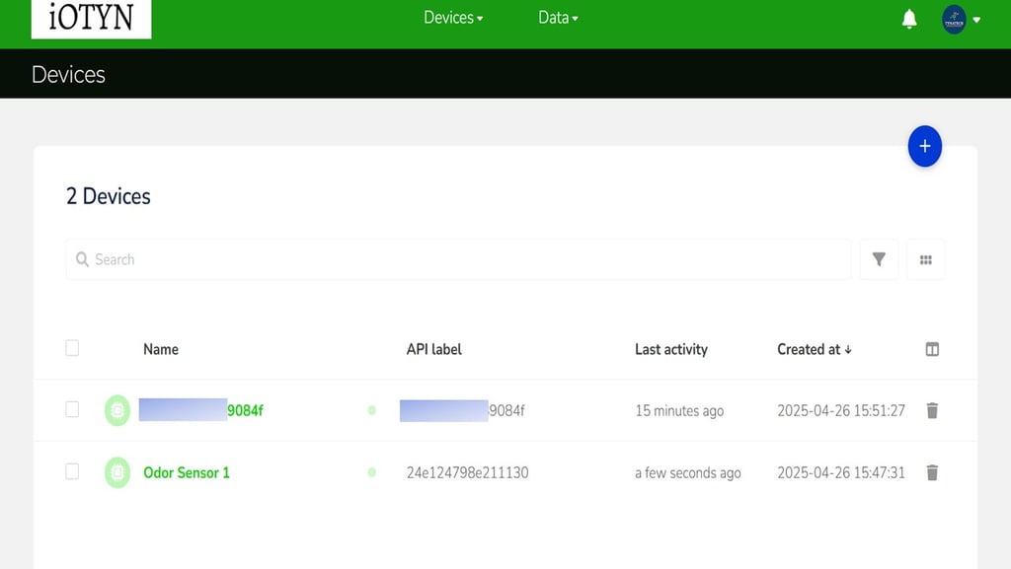Image resolution: width=1011 pixels, height=569 pixels.
Task: Open the device named ending 9084f
Action: (x=201, y=410)
